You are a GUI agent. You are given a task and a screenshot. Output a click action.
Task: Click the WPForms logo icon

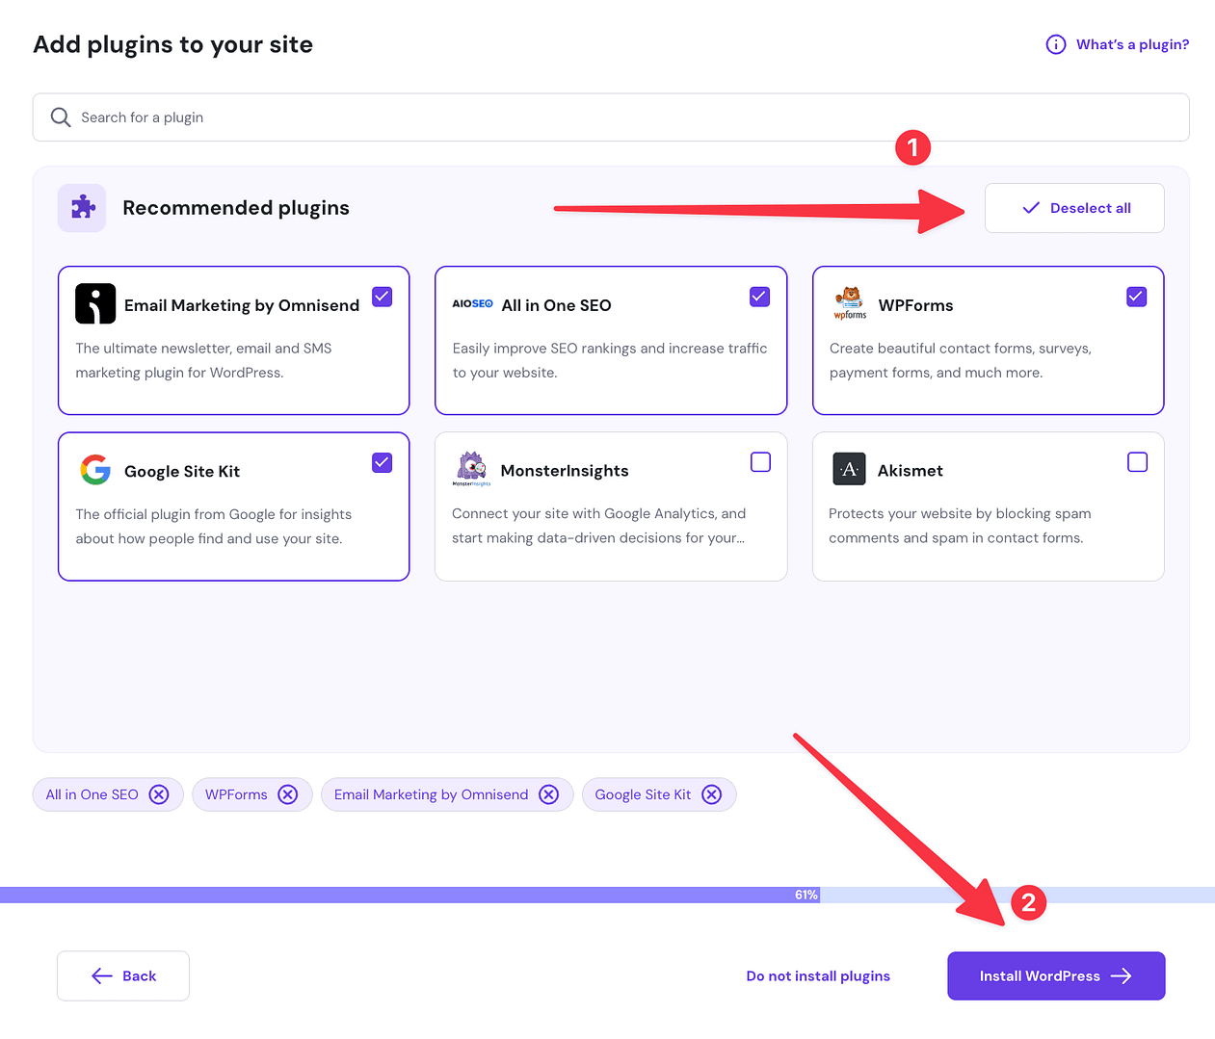point(849,302)
